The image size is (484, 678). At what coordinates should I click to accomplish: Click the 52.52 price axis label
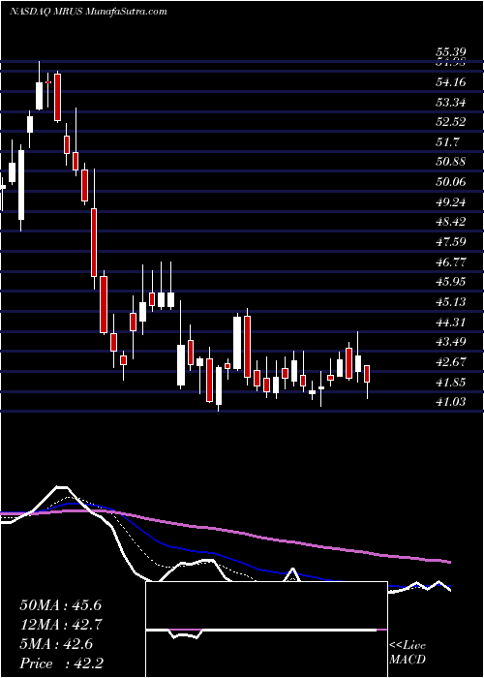pyautogui.click(x=450, y=122)
